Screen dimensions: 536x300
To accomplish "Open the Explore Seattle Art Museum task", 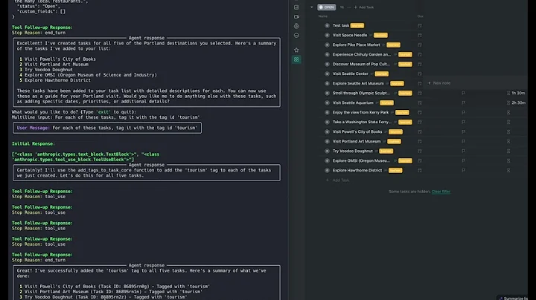I will 358,83.
